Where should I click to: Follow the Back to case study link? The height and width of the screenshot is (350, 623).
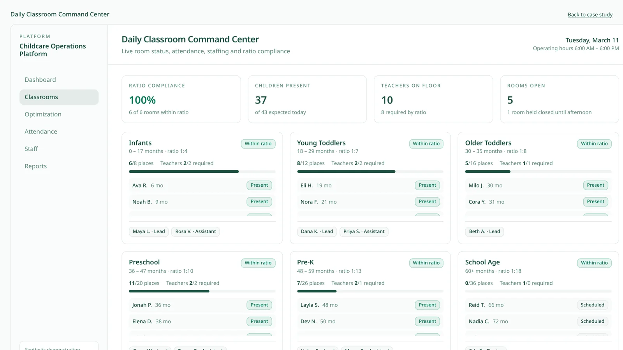[x=590, y=15]
